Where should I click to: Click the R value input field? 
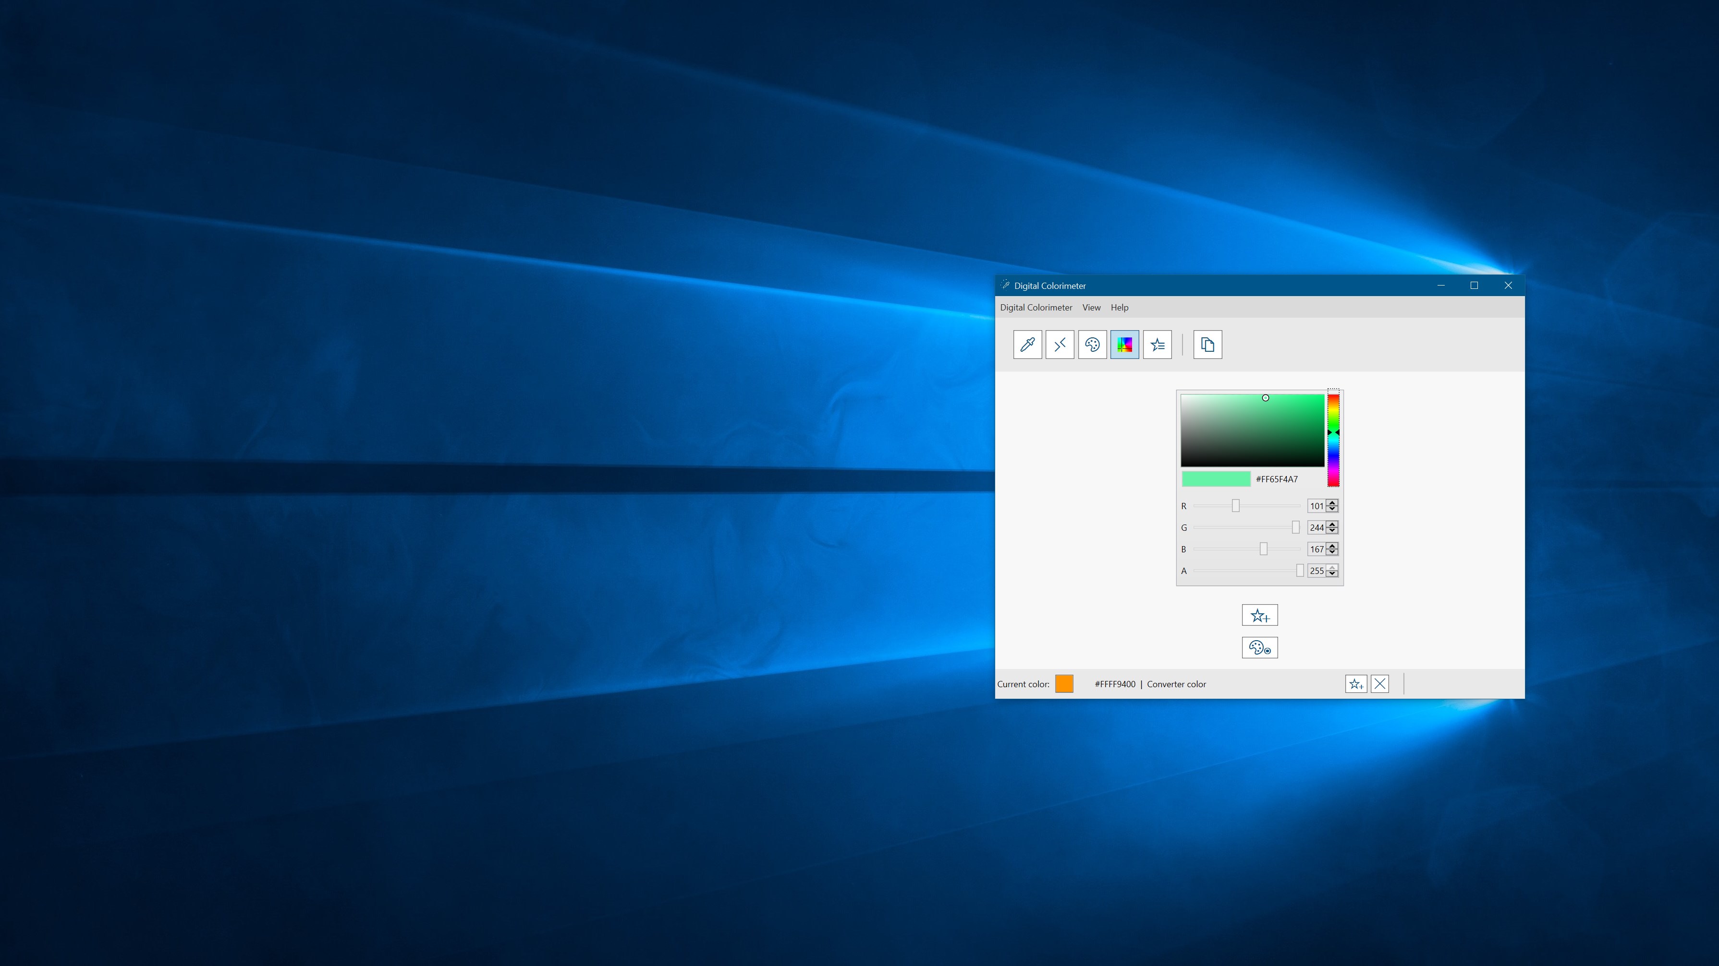[x=1316, y=506]
